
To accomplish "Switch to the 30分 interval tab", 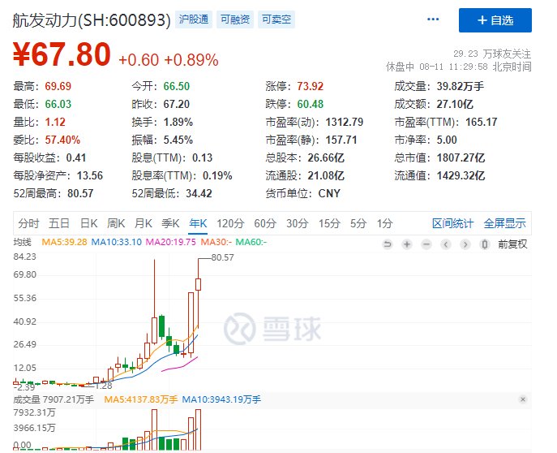I will pyautogui.click(x=298, y=223).
